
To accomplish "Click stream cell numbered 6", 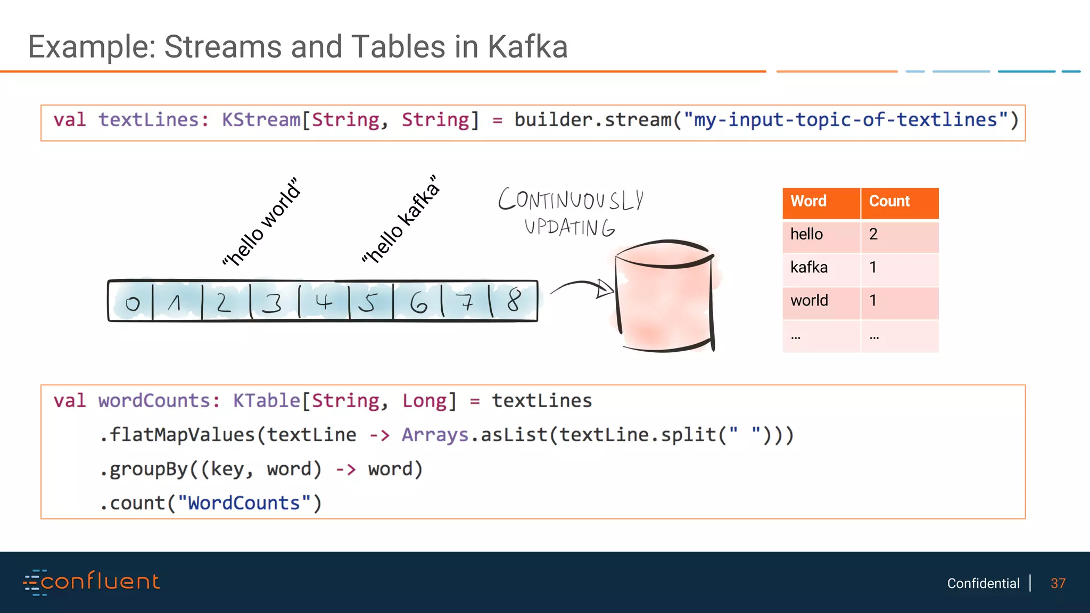I will tap(418, 303).
